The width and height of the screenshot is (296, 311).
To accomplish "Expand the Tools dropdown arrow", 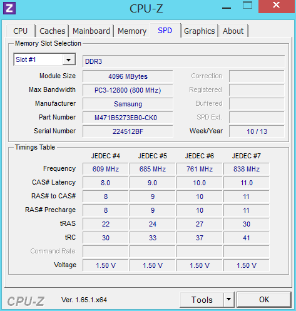I will click(228, 300).
